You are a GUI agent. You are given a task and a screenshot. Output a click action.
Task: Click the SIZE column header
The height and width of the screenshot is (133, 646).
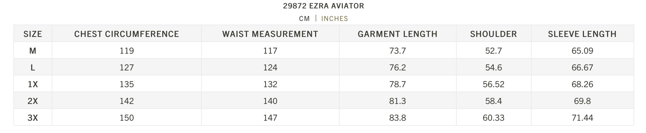(x=33, y=34)
